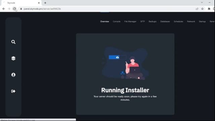The width and height of the screenshot is (215, 121).
Task: Open the Network tab
Action: (191, 22)
